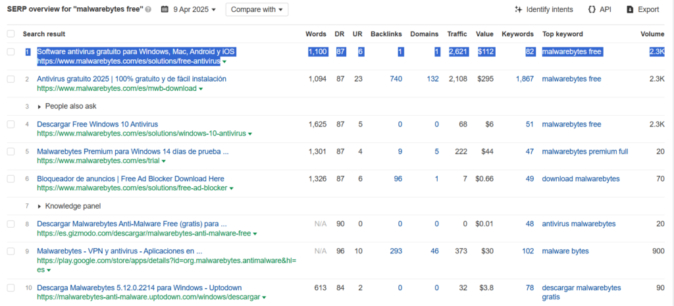Click the Keywords column header
674x306 pixels.
pyautogui.click(x=517, y=34)
